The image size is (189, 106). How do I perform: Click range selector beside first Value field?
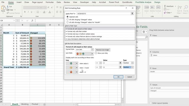(x=120, y=63)
